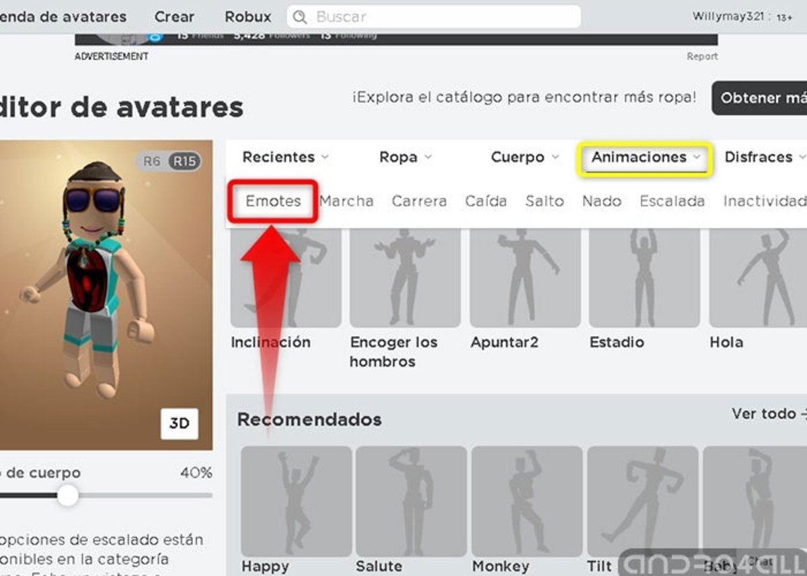
Task: Open the Nado animations tab
Action: tap(602, 201)
